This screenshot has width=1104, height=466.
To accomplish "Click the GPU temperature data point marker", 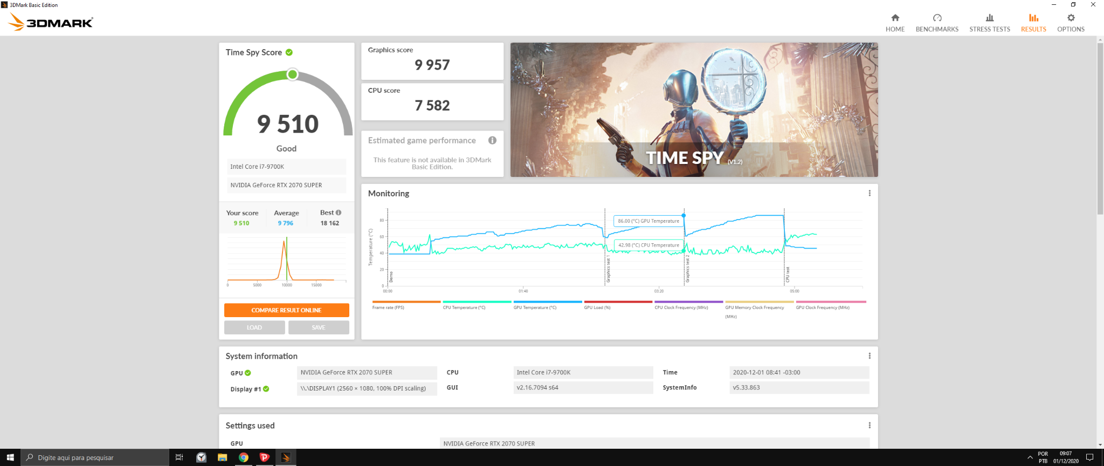I will tap(684, 215).
